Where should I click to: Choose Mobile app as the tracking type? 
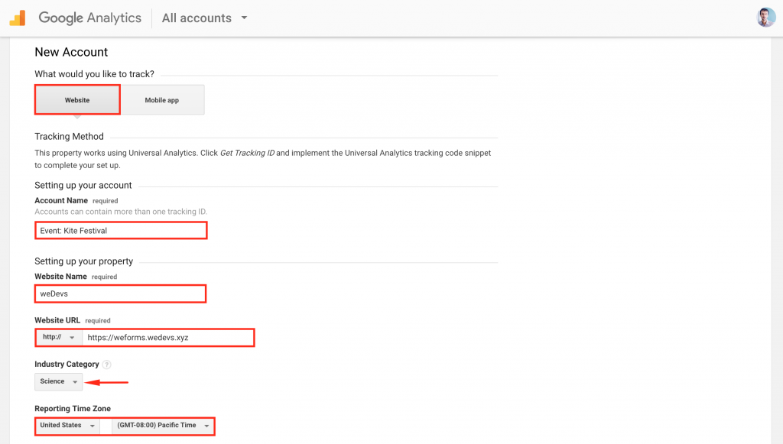coord(163,99)
